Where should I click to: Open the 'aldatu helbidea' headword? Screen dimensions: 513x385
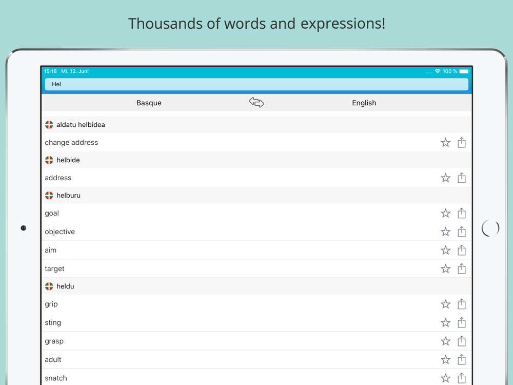pyautogui.click(x=81, y=125)
